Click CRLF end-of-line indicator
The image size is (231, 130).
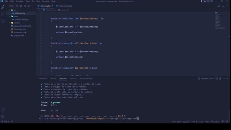201,122
